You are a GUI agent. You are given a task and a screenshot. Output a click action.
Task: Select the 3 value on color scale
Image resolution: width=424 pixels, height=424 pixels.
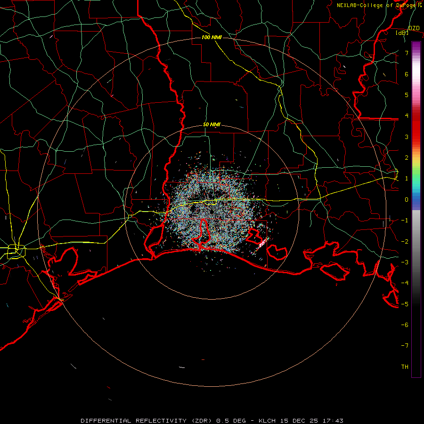[x=407, y=137]
